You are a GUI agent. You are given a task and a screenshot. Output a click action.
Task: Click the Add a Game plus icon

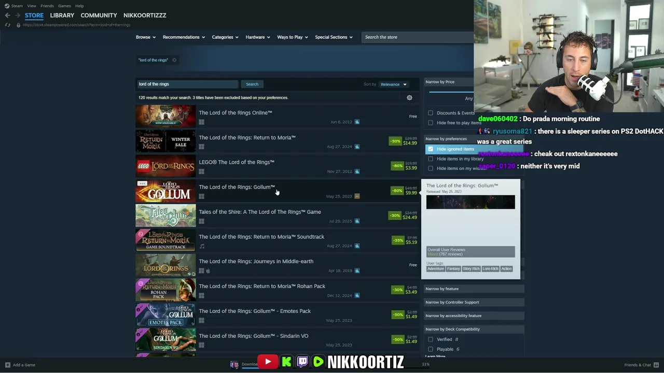click(x=7, y=365)
